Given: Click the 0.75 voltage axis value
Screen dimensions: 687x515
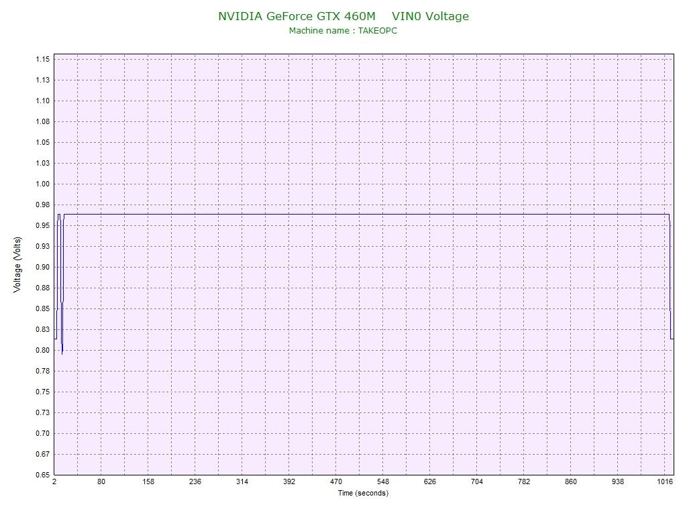Looking at the screenshot, I should pos(42,392).
